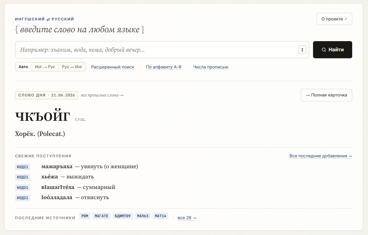Click translation суммарный
The width and height of the screenshot is (368, 235).
pos(99,187)
